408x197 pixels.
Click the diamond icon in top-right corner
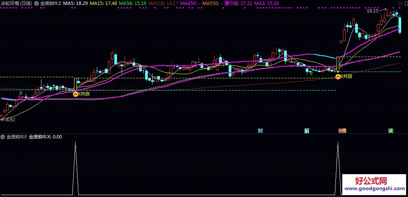(x=400, y=3)
